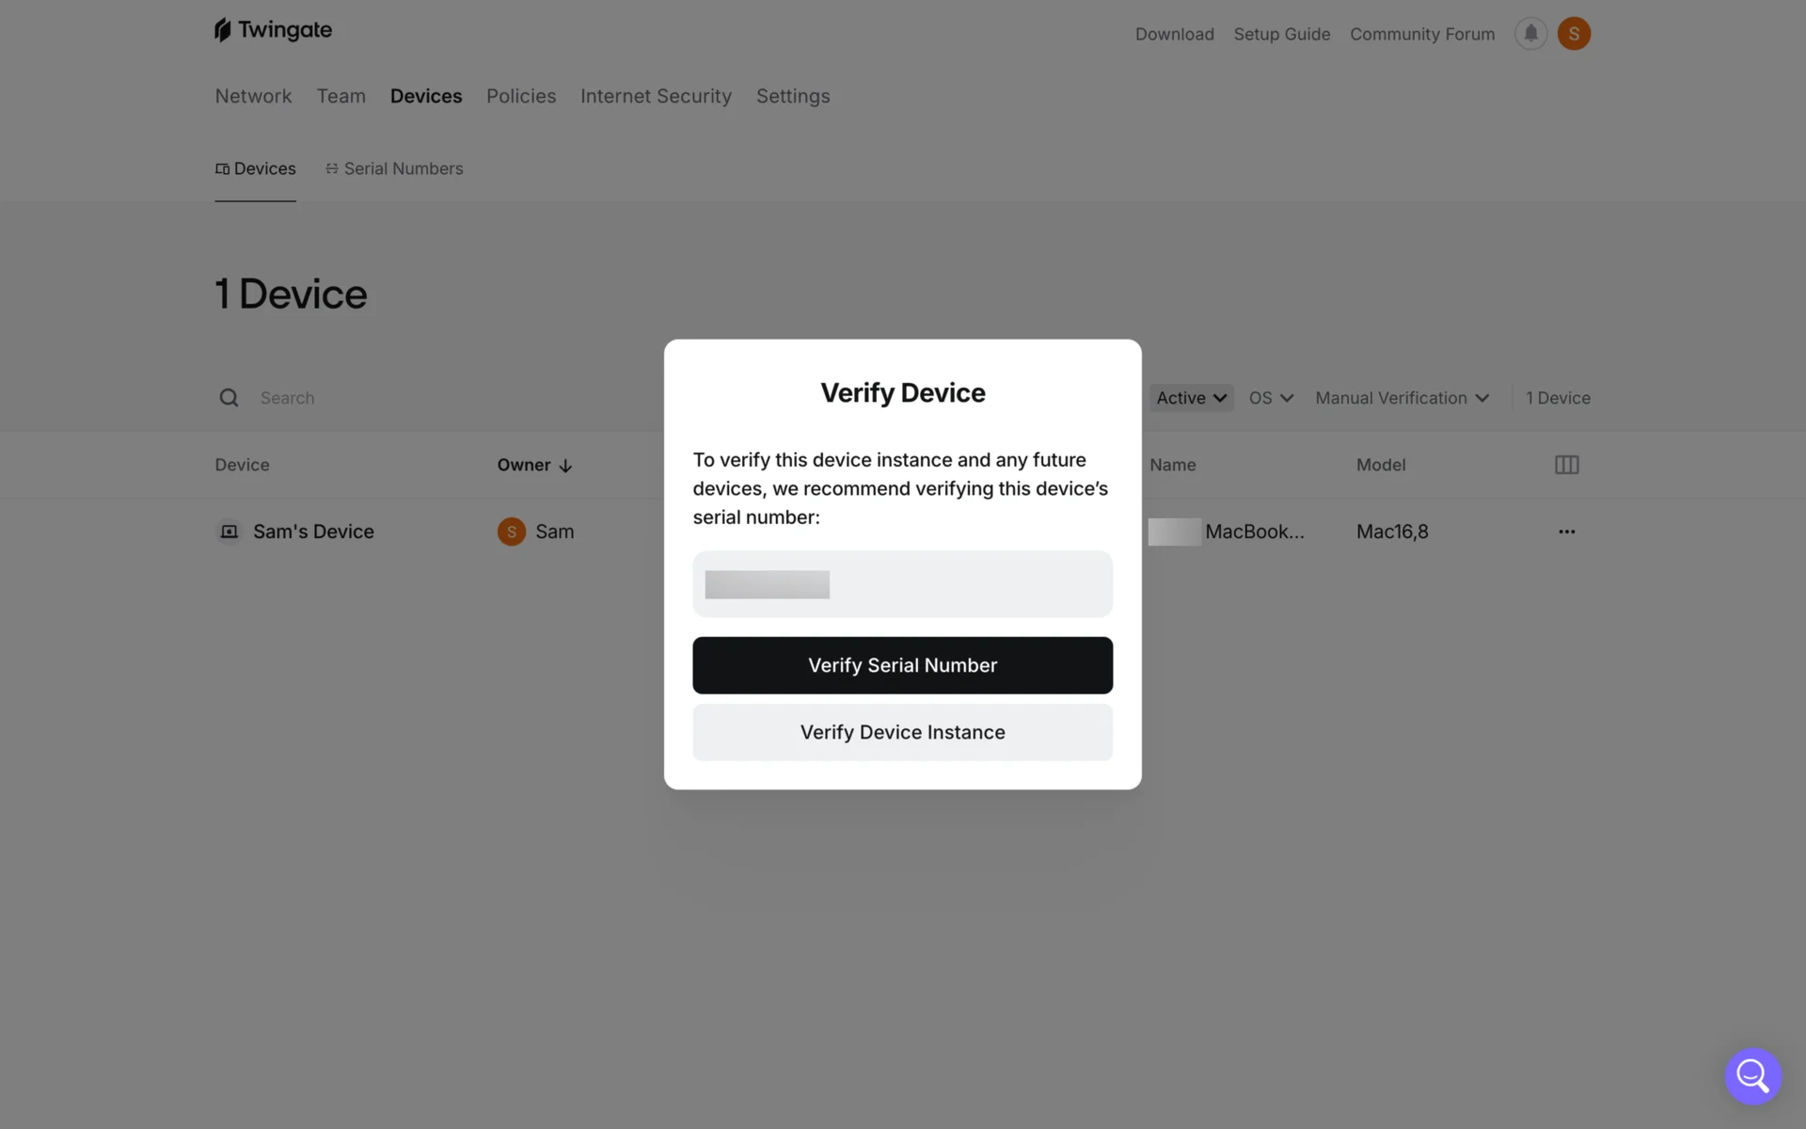Expand the OS filter dropdown

(1271, 398)
